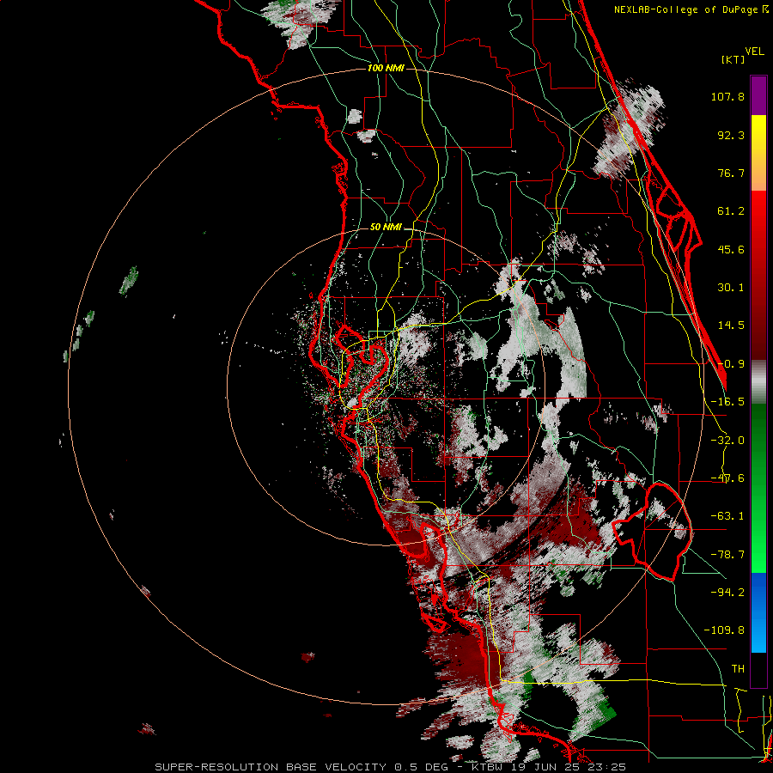
Task: Click the 61.2 velocity scale value
Action: coord(731,211)
